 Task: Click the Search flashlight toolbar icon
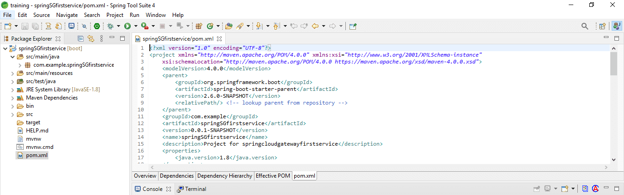coord(239,26)
